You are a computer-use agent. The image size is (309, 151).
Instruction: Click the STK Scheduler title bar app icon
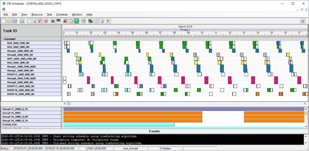click(4, 4)
